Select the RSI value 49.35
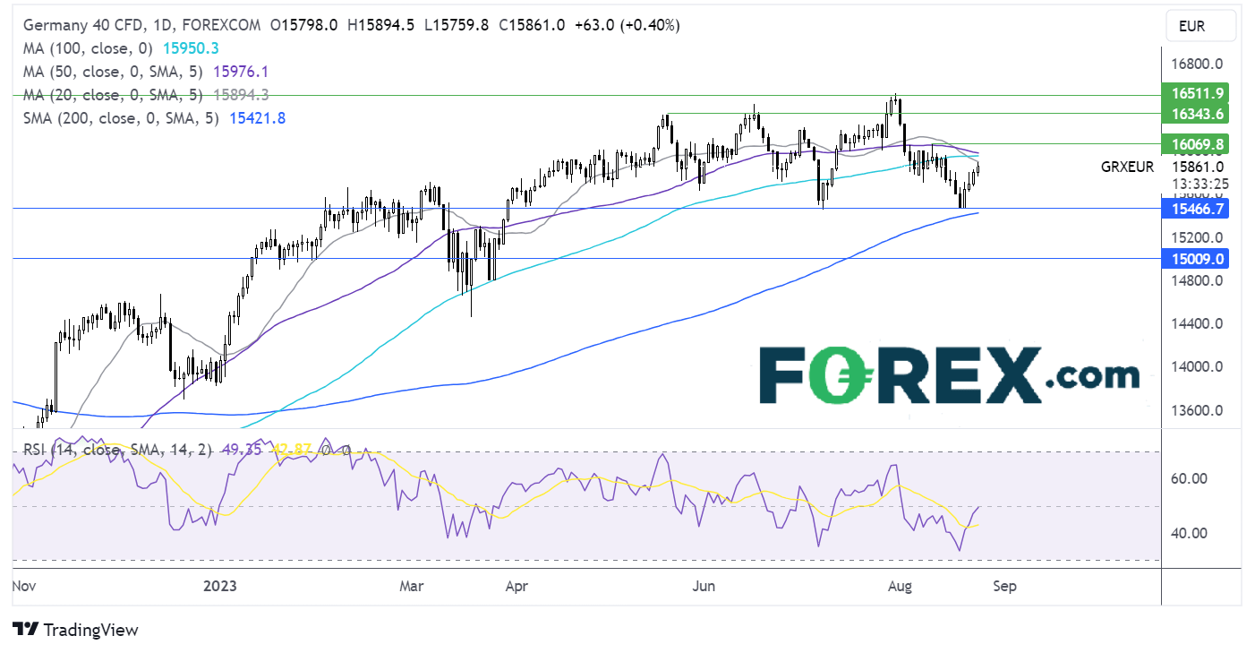 tap(242, 451)
